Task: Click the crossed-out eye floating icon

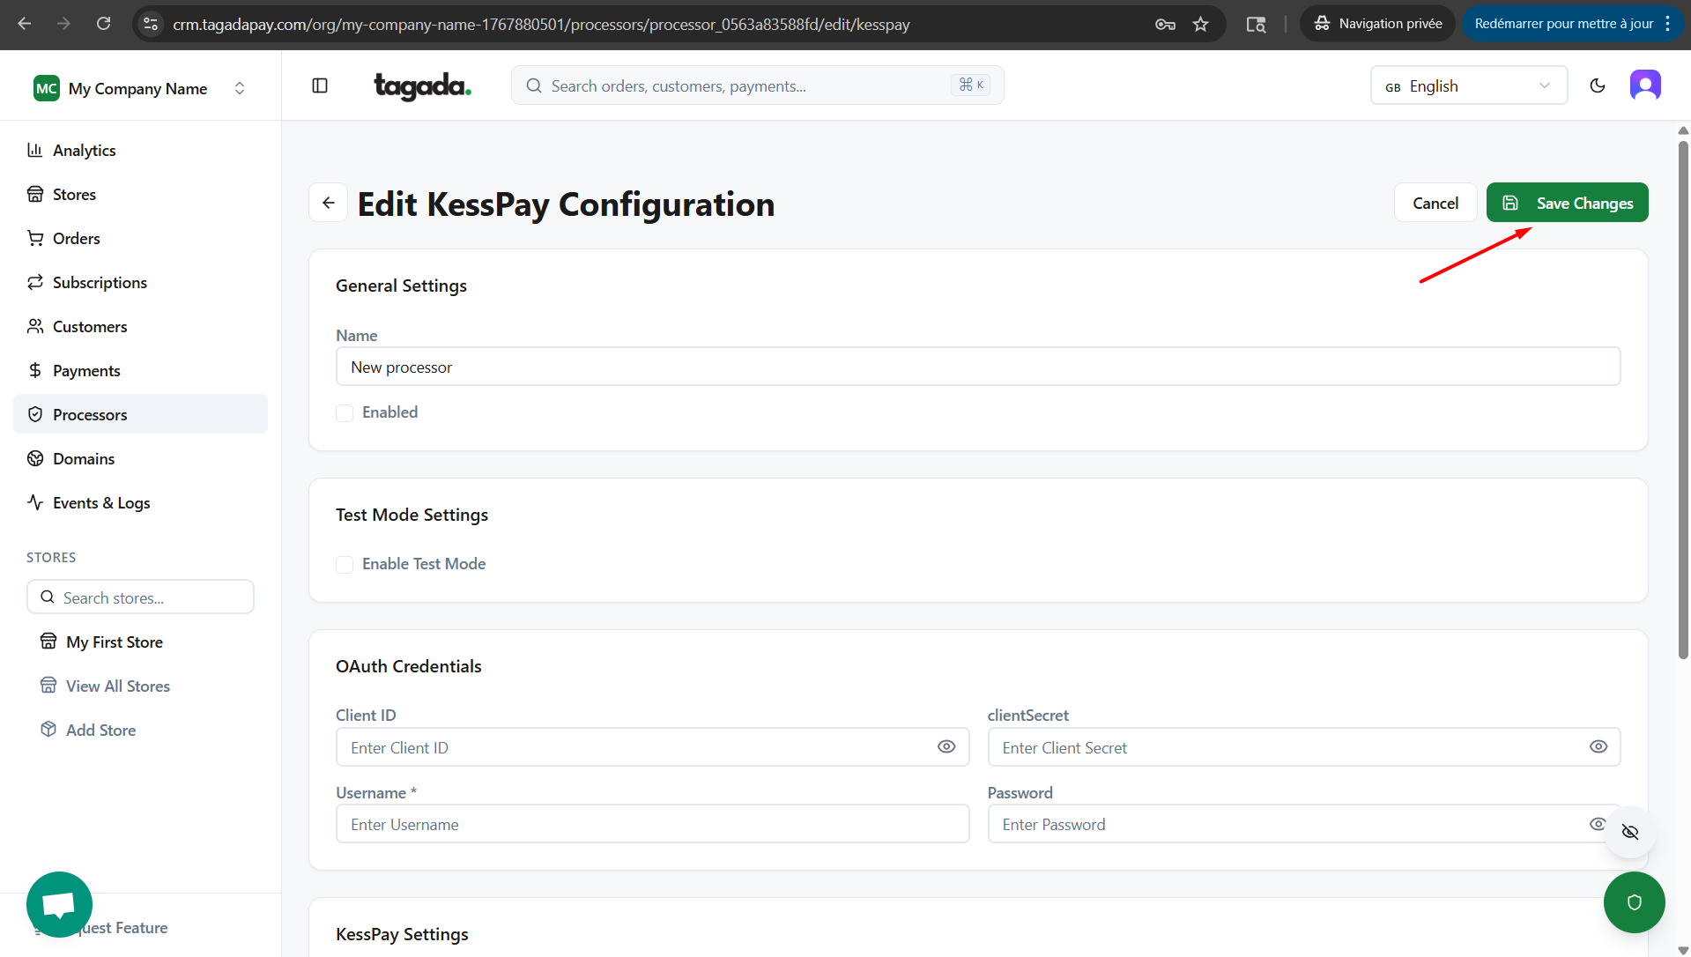Action: point(1629,832)
